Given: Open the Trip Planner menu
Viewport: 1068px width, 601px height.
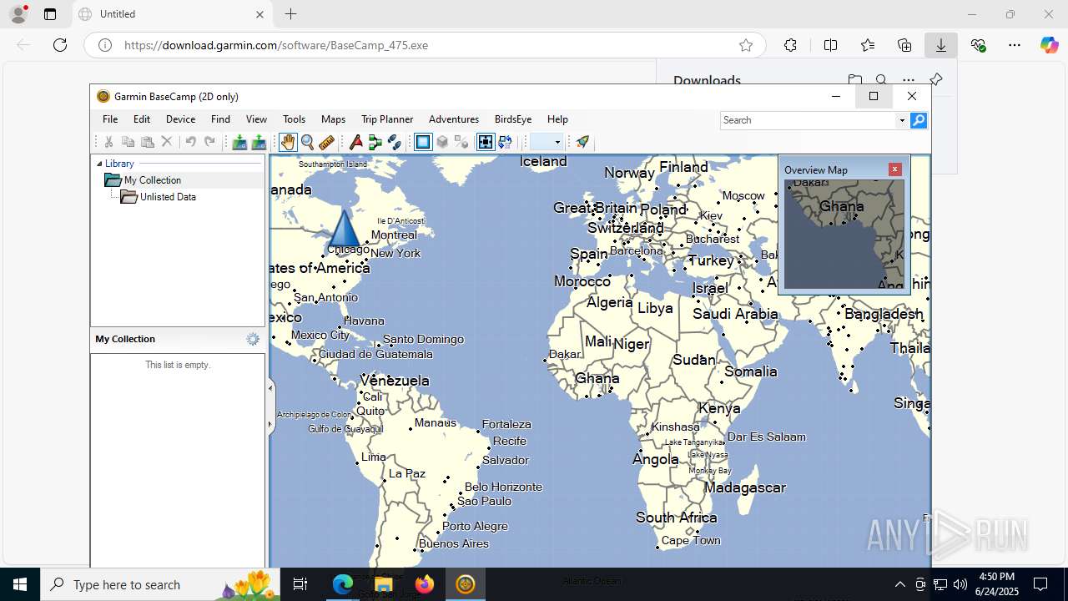Looking at the screenshot, I should [387, 119].
